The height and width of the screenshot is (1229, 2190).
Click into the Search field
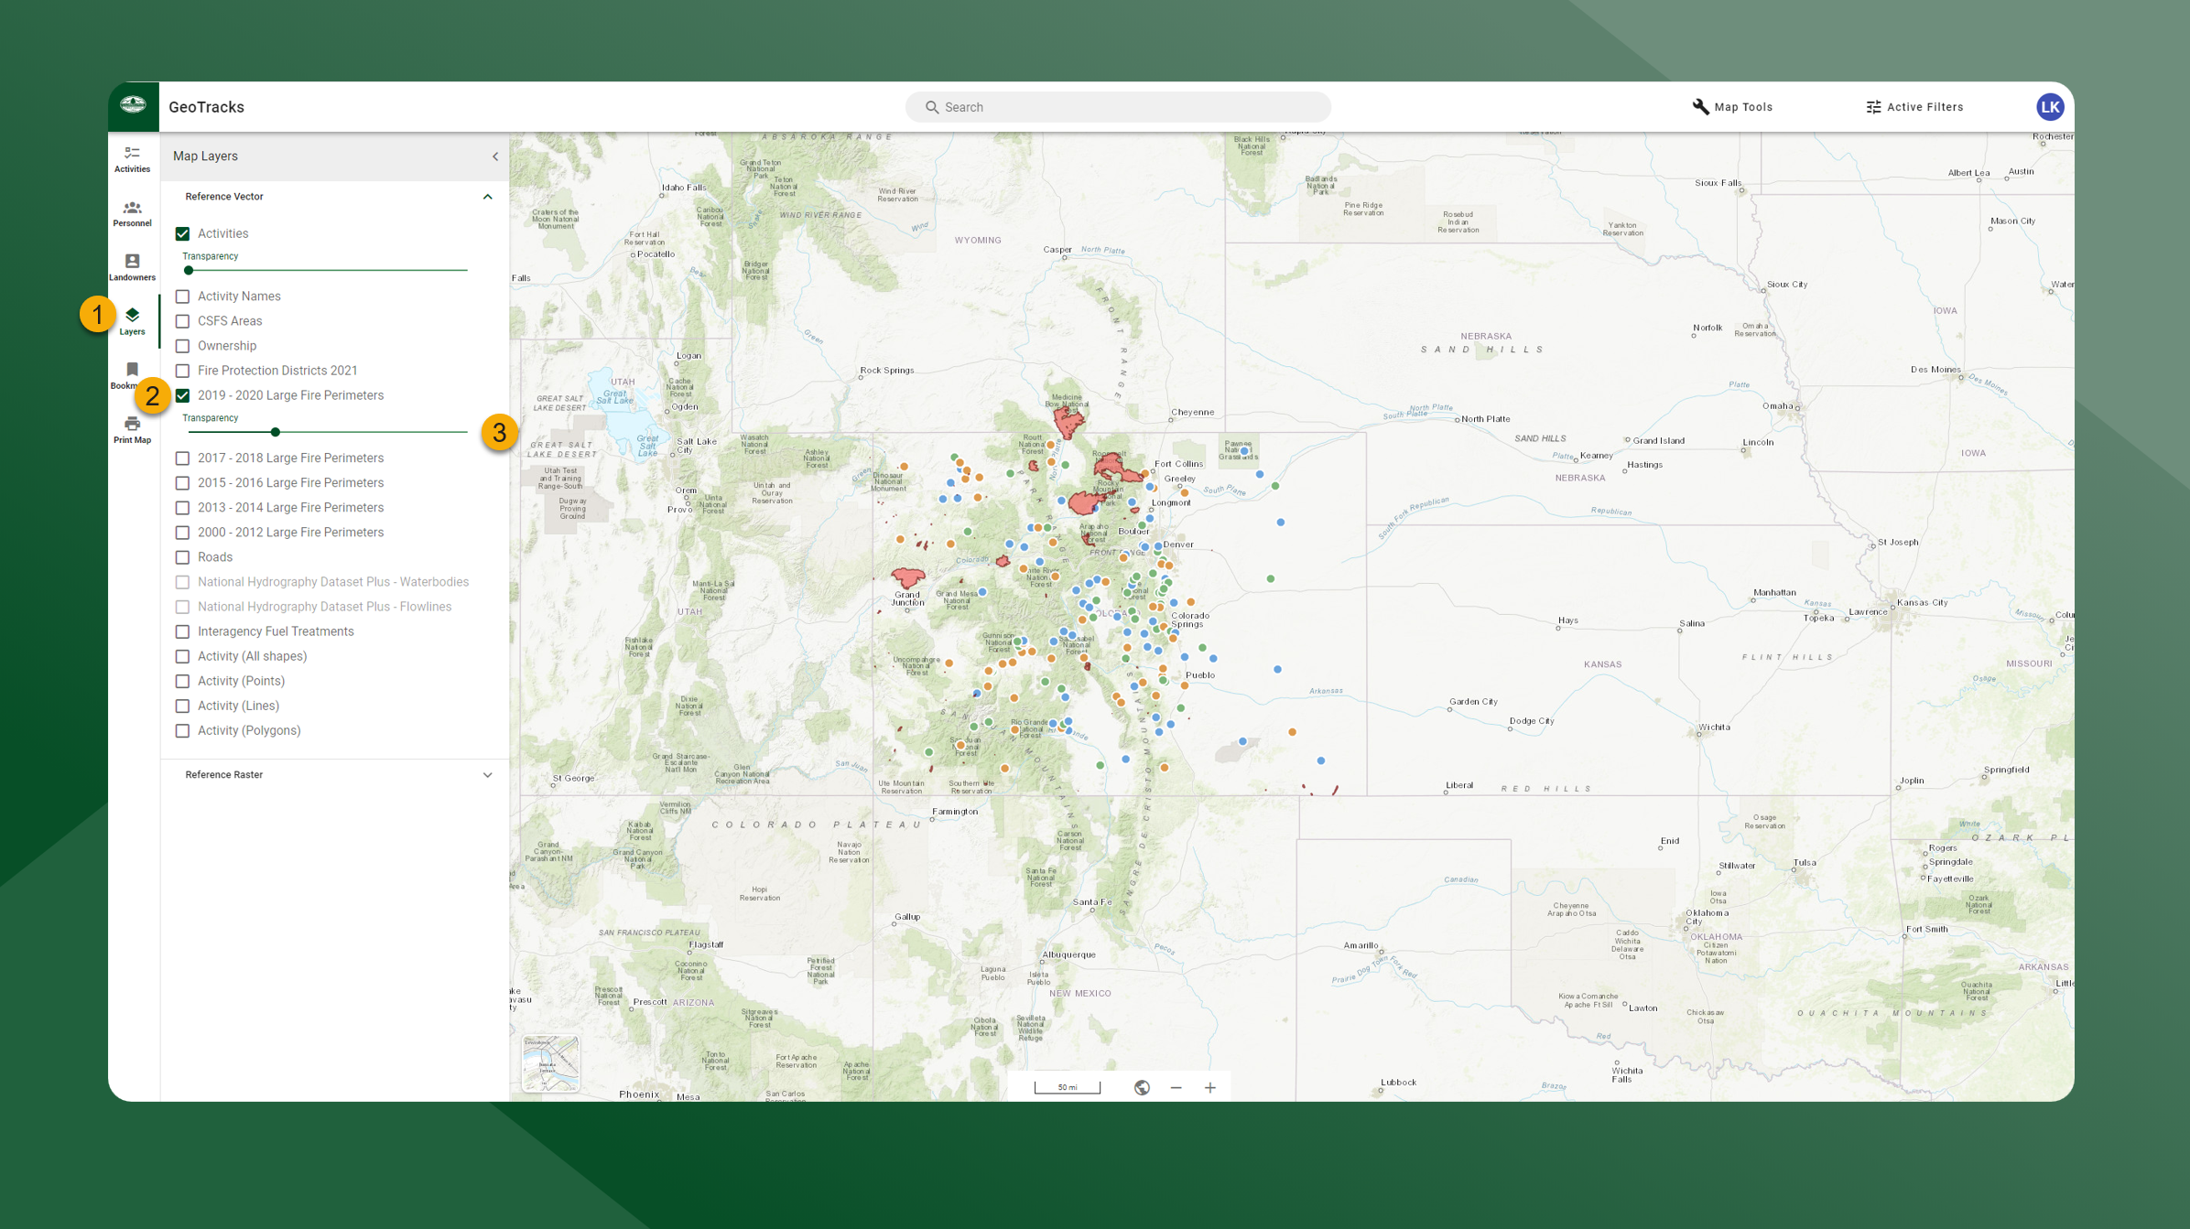[1118, 107]
